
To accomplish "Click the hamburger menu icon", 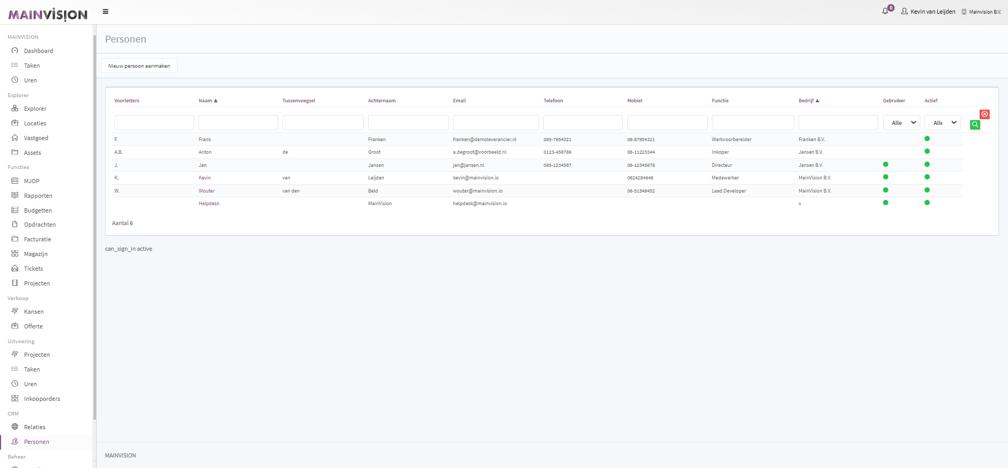I will (x=106, y=12).
